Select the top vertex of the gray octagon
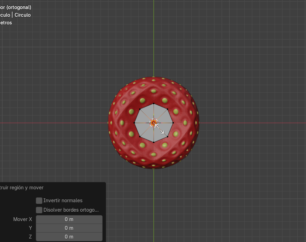 tap(154, 104)
